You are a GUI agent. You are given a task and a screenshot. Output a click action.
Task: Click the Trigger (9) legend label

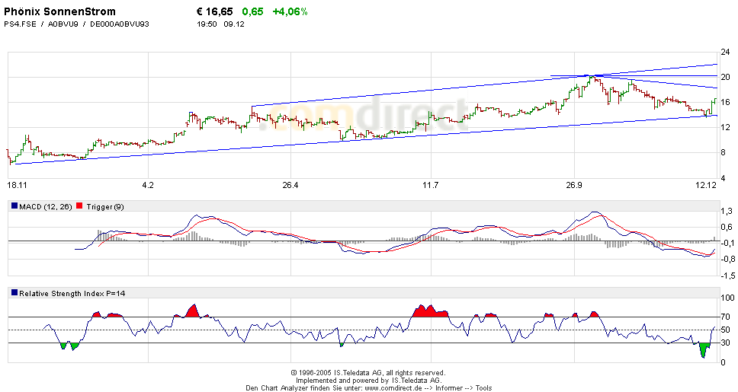[106, 206]
